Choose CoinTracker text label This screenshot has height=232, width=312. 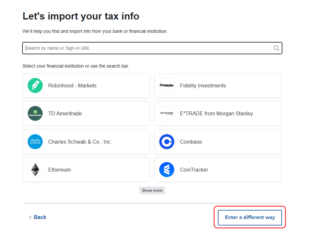(x=194, y=170)
